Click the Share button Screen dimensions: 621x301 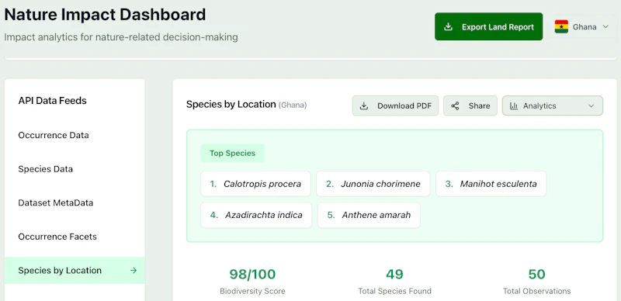[470, 106]
